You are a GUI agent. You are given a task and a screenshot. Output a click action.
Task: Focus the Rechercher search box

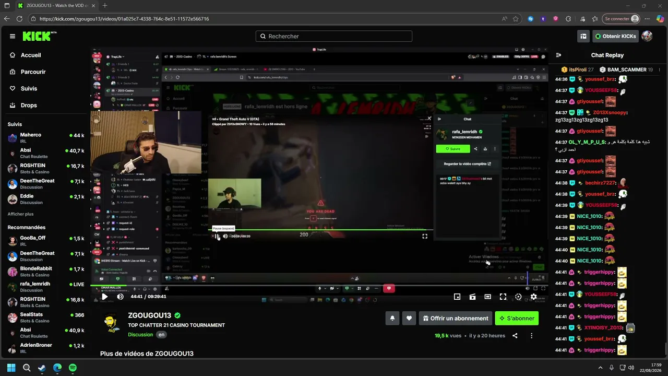coord(334,36)
